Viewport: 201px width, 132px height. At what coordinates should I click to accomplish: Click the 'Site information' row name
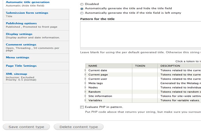pyautogui.click(x=100, y=96)
